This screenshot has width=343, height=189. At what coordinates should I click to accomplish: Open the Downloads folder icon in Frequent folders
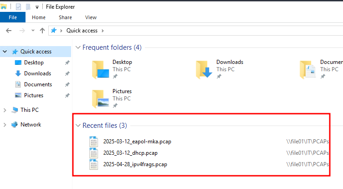click(x=205, y=69)
